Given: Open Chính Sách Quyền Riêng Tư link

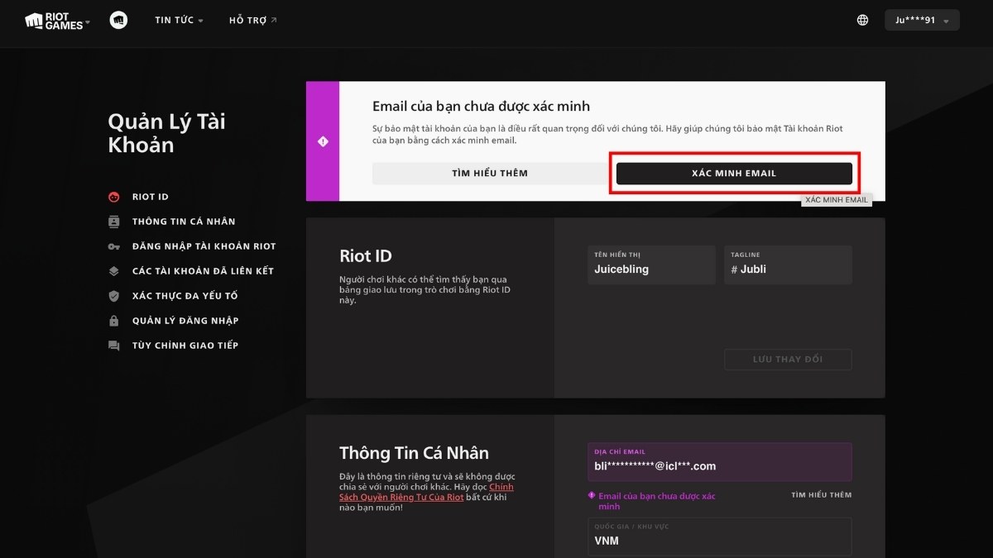Looking at the screenshot, I should click(426, 492).
